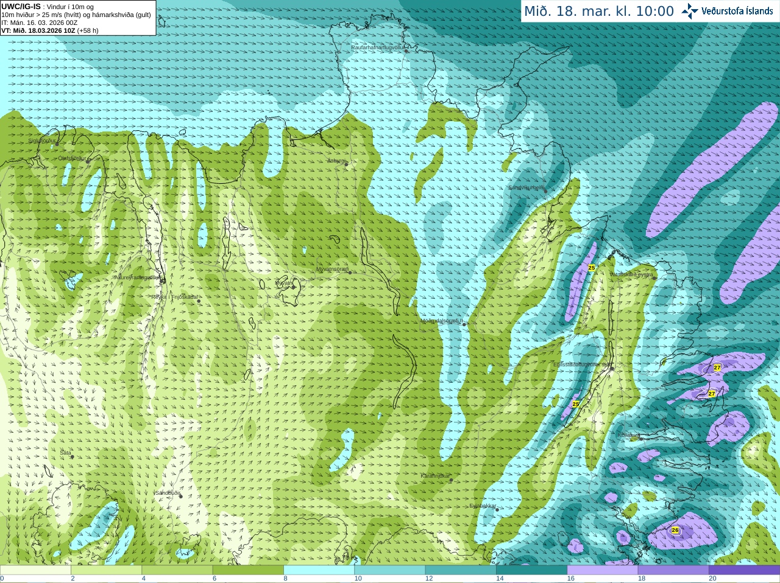
Task: Click the 2–4 m/s legend color
Action: [x=106, y=570]
